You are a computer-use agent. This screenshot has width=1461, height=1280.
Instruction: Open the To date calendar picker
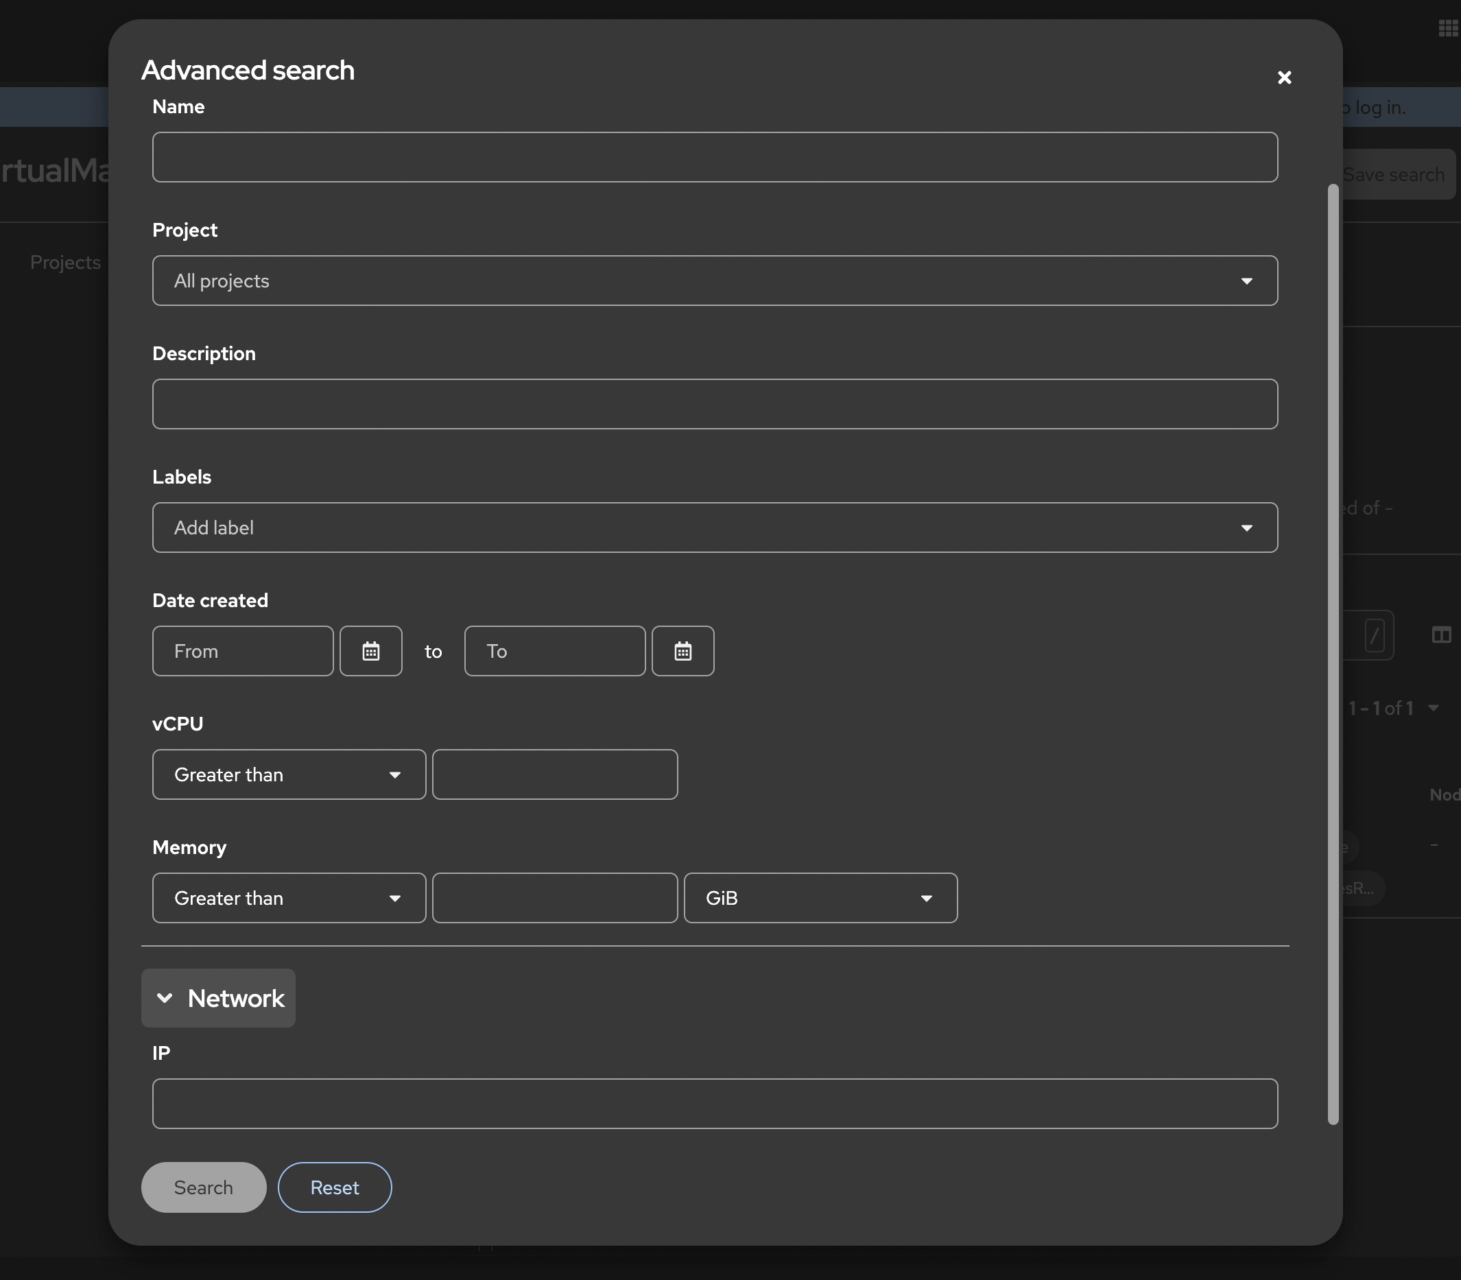(682, 651)
